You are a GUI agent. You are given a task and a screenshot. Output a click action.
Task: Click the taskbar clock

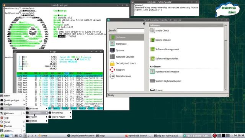tap(239, 135)
